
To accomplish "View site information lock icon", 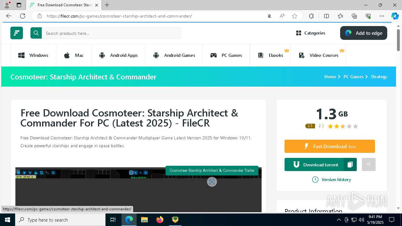I will [39, 16].
